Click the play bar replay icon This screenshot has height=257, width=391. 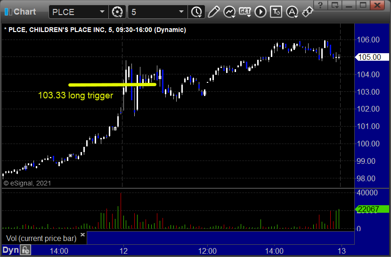261,12
